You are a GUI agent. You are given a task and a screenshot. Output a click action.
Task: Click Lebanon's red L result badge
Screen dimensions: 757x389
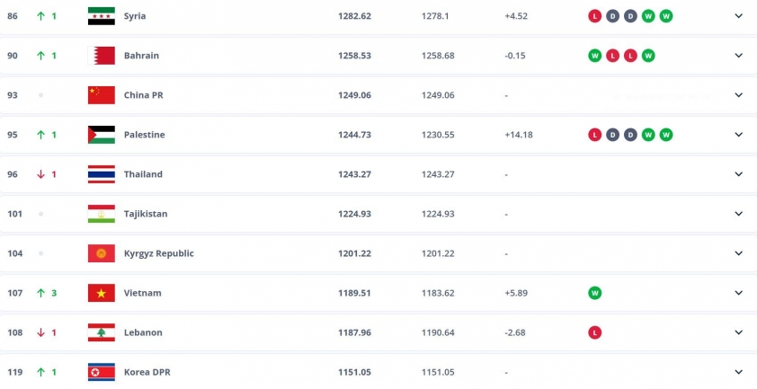pos(594,332)
